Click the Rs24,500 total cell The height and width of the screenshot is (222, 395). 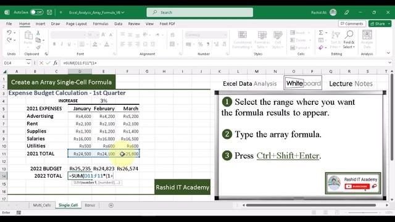coord(80,154)
